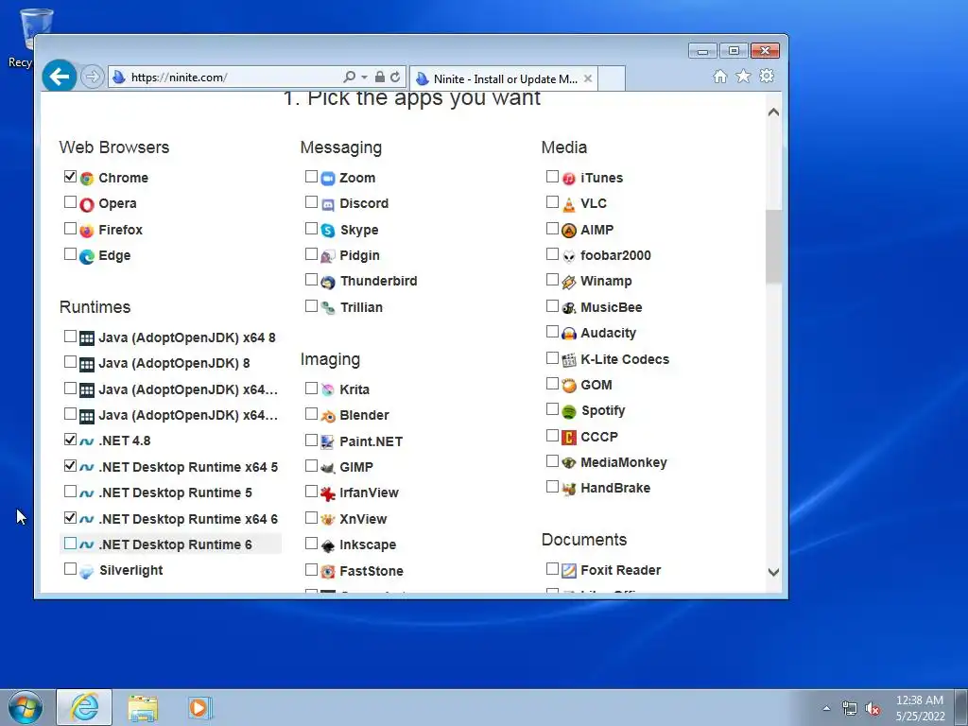The width and height of the screenshot is (968, 726).
Task: Check the GIMP checkbox
Action: point(311,466)
